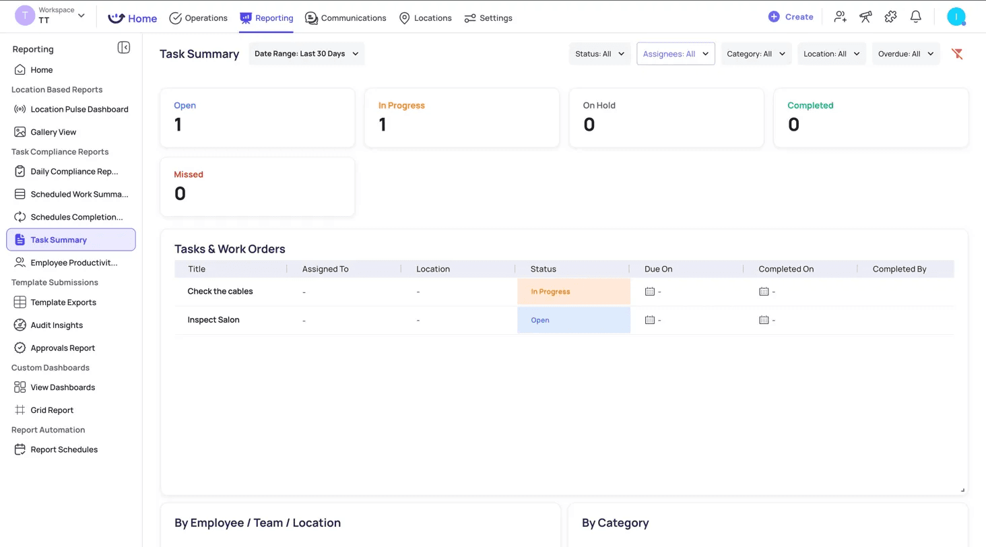Open the Open tasks summary card
986x547 pixels.
tap(257, 118)
